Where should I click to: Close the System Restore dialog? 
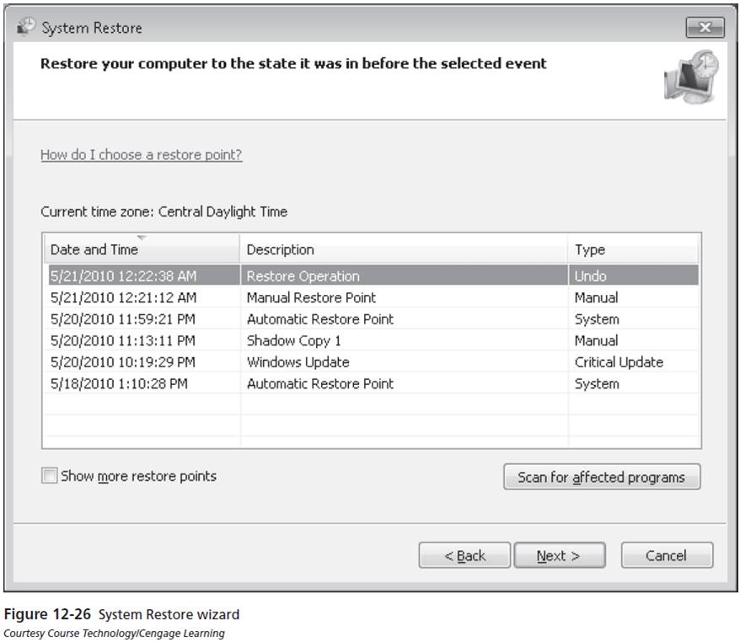point(705,28)
